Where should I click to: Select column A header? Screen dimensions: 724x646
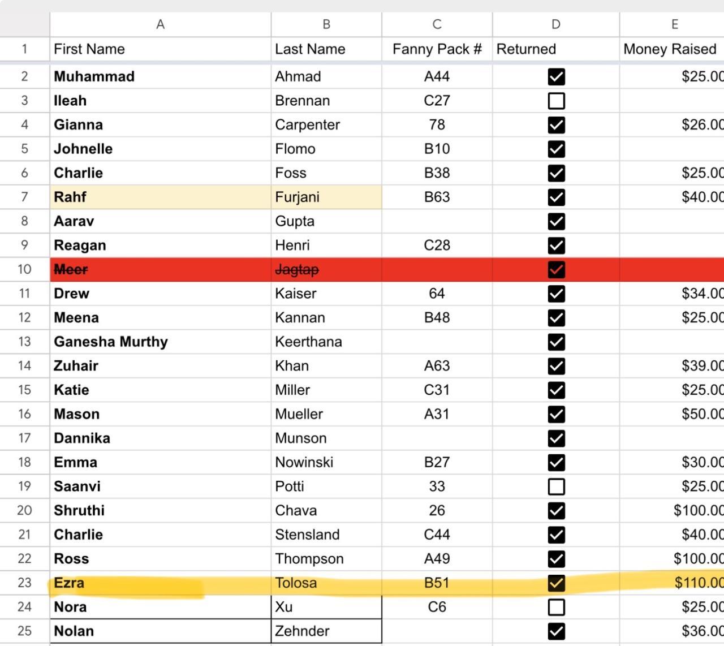click(x=160, y=24)
